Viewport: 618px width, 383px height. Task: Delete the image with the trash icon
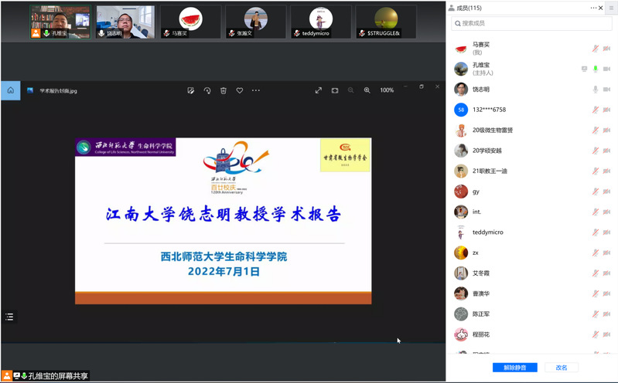pyautogui.click(x=224, y=90)
